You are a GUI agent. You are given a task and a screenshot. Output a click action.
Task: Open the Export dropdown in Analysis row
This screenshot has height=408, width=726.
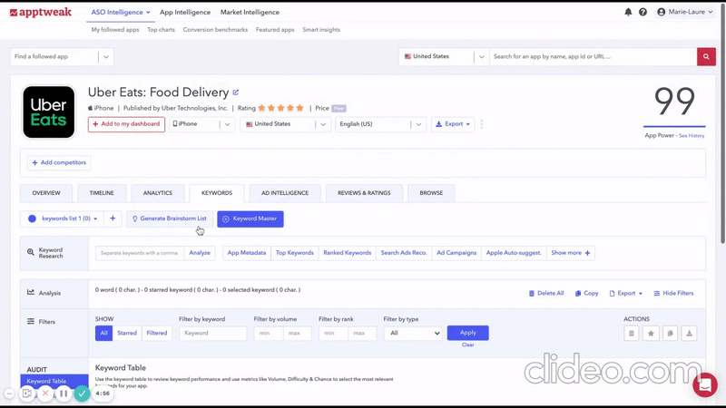point(626,293)
